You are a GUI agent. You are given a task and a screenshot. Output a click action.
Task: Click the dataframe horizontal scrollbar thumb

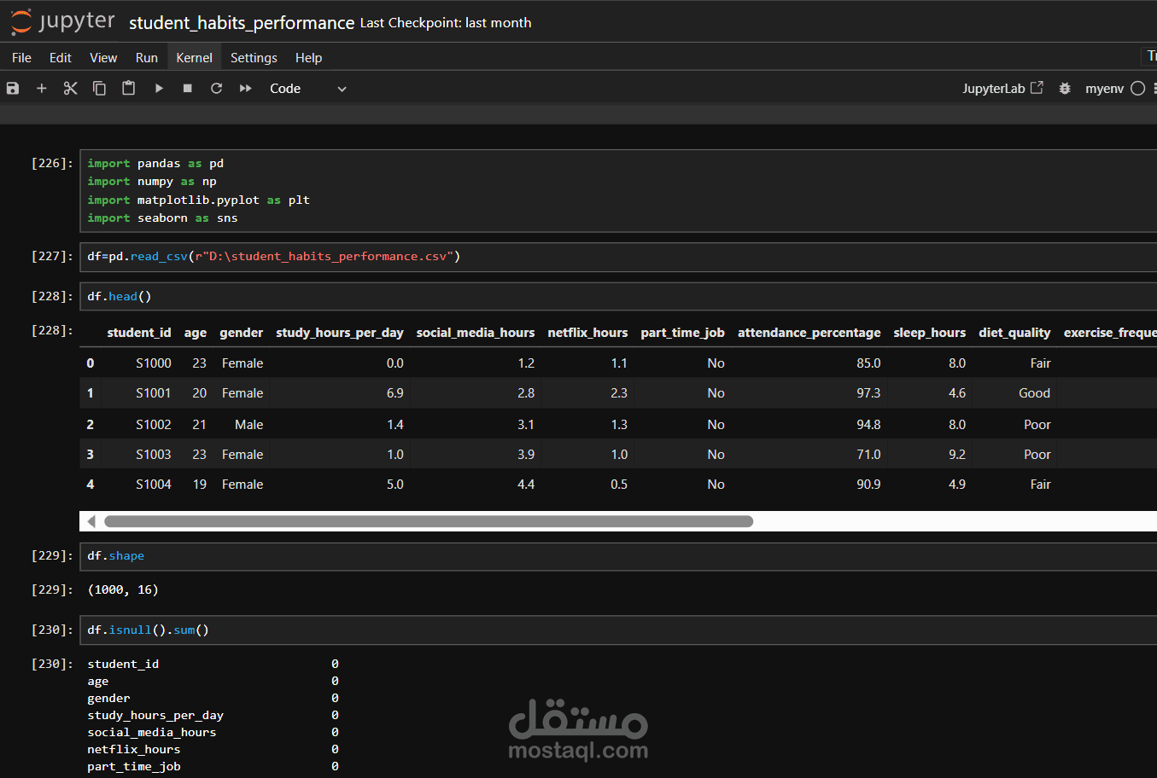click(x=429, y=521)
